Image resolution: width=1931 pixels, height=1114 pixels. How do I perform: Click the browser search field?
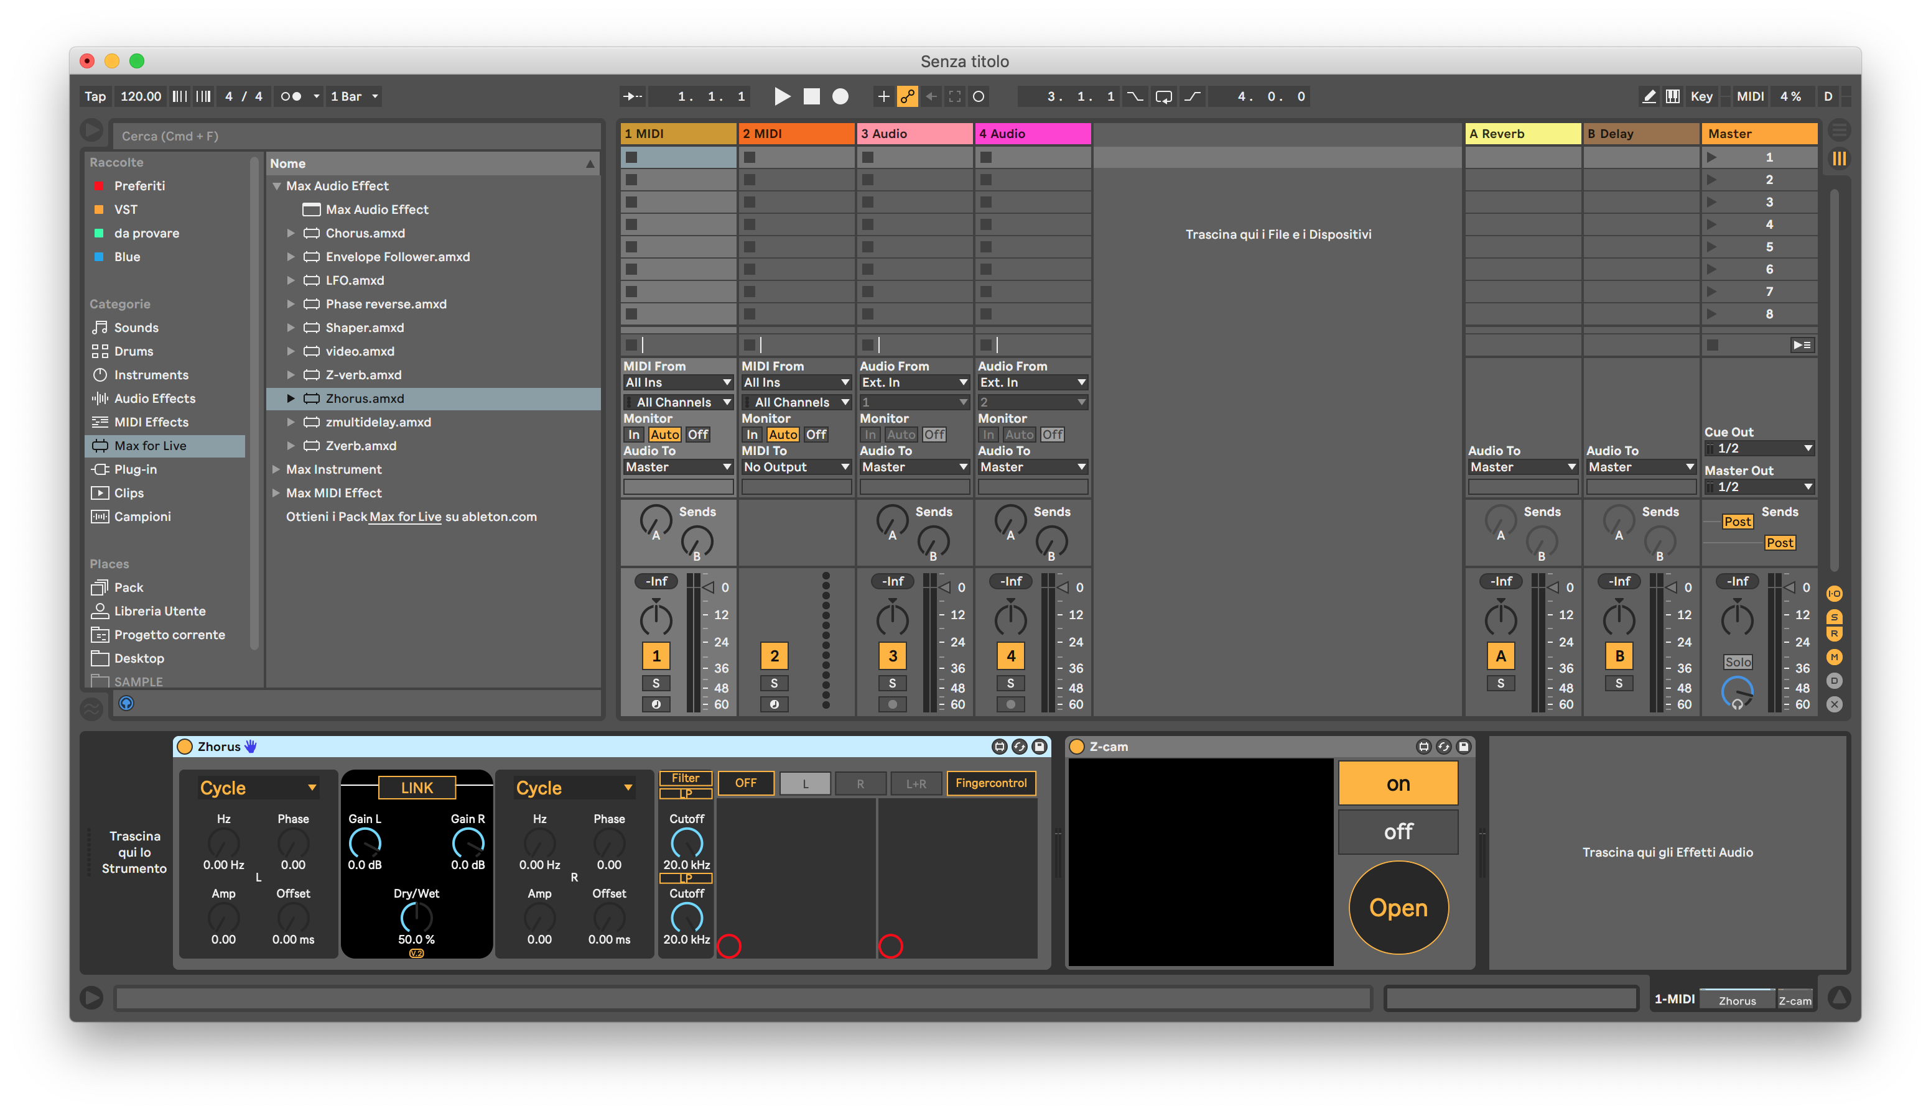pyautogui.click(x=356, y=136)
